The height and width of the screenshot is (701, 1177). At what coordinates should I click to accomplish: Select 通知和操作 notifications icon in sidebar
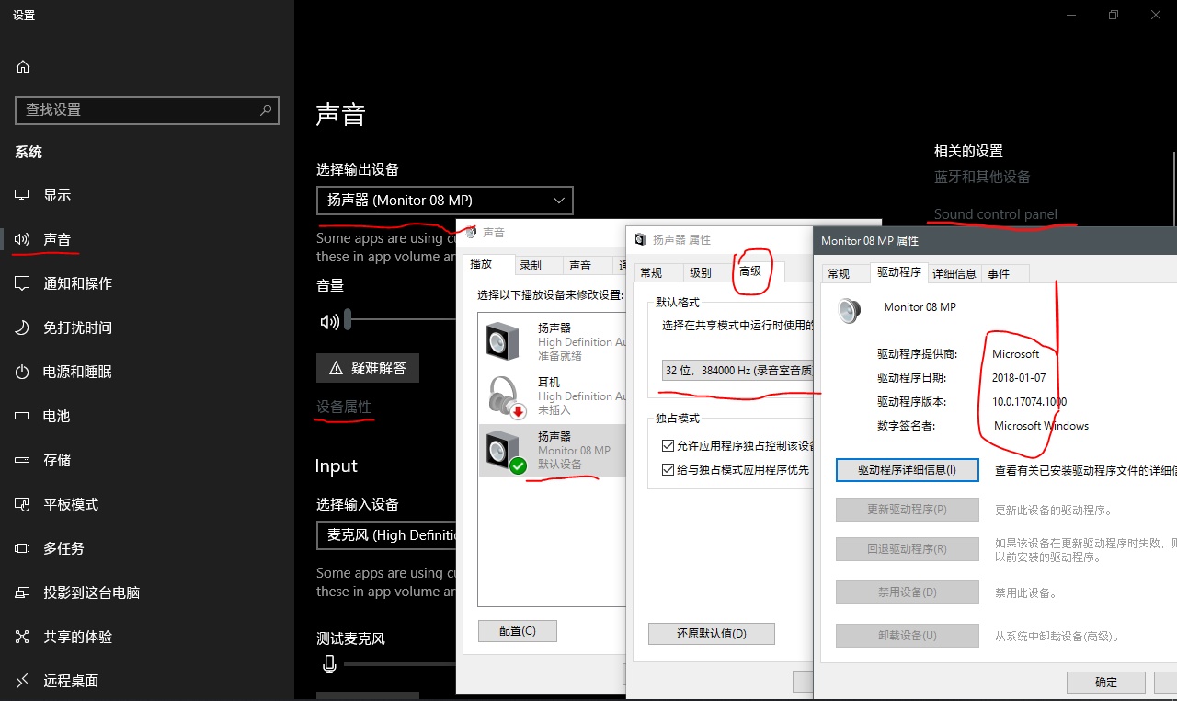pyautogui.click(x=23, y=283)
